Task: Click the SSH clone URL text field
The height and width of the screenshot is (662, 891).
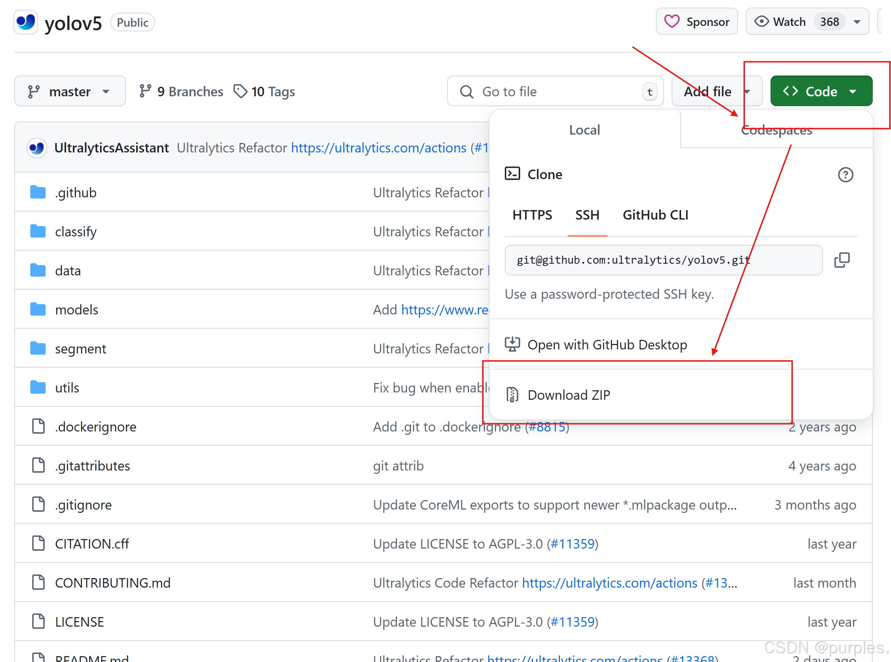Action: pyautogui.click(x=663, y=260)
